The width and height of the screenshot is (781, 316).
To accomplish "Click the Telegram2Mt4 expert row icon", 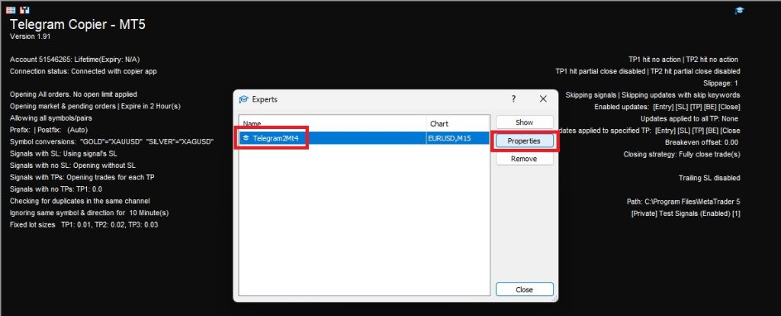I will click(246, 138).
